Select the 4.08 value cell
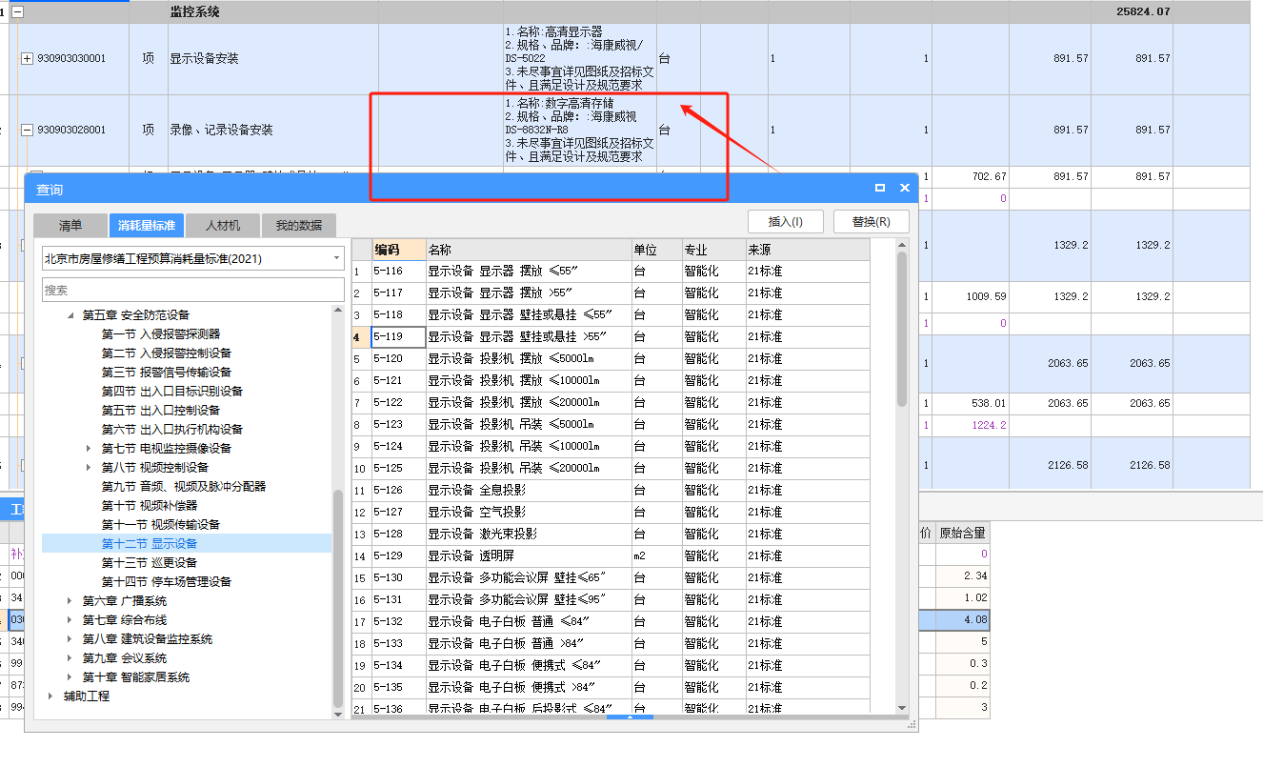1263x767 pixels. 962,620
